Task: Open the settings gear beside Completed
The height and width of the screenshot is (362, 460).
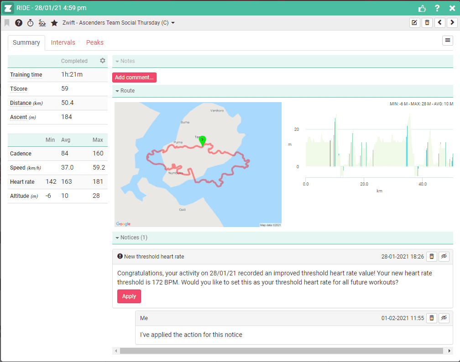Action: (x=103, y=61)
